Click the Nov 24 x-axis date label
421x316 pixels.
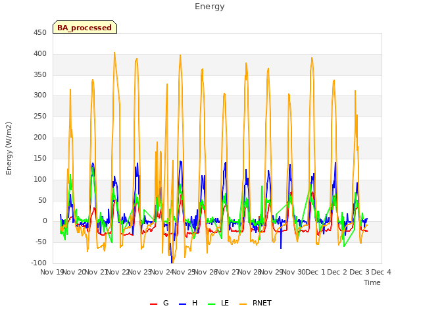[162, 272]
